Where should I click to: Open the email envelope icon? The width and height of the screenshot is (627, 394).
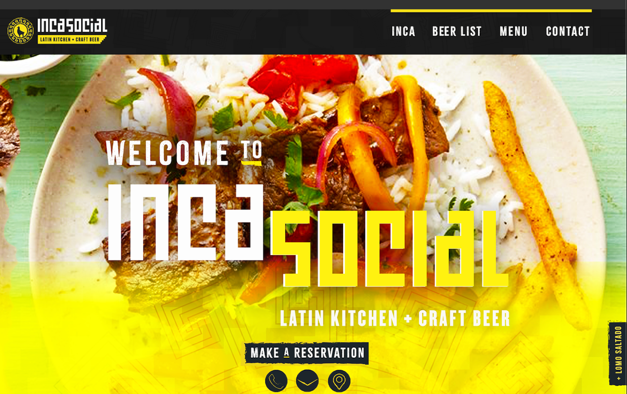click(x=307, y=381)
